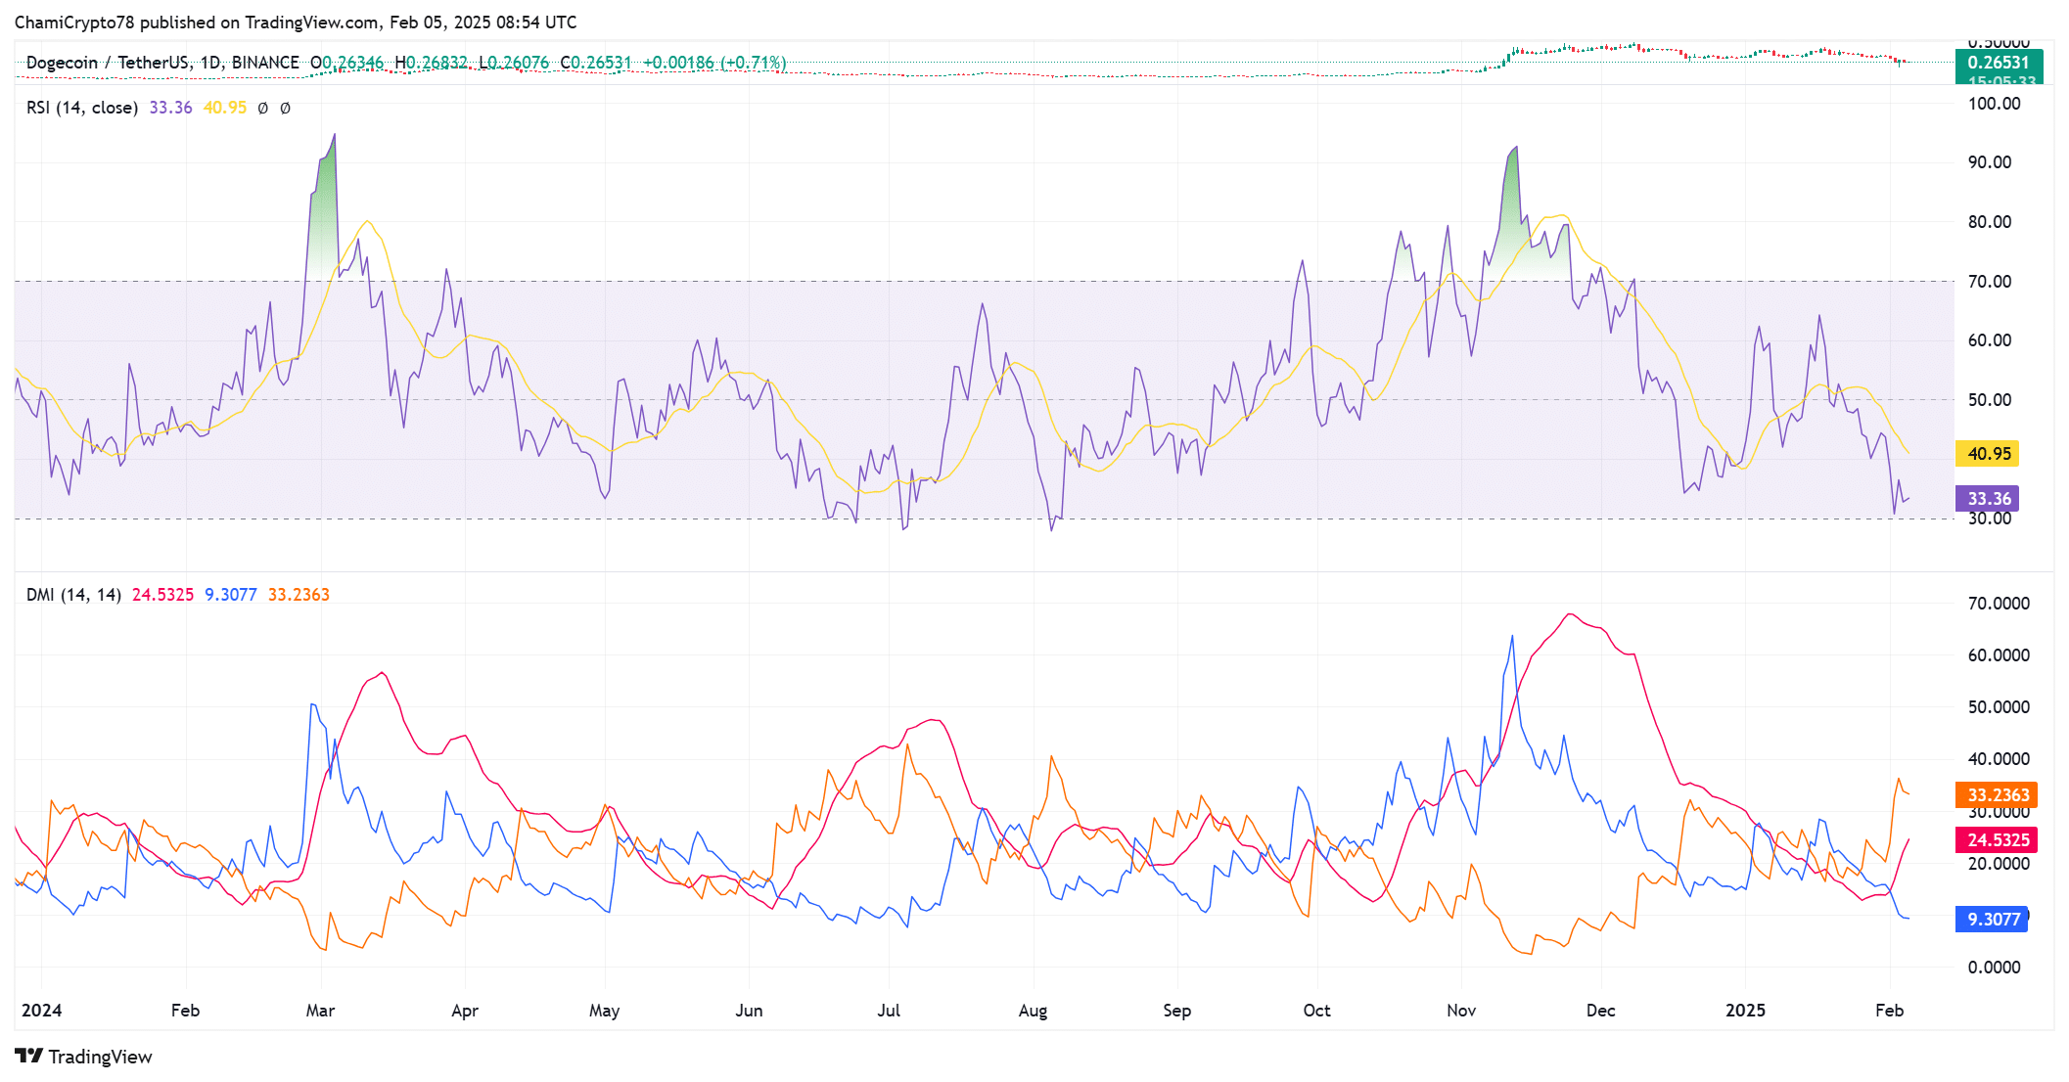Click the purple 33.36 value in the RSI legend
The height and width of the screenshot is (1082, 2069).
tap(170, 108)
